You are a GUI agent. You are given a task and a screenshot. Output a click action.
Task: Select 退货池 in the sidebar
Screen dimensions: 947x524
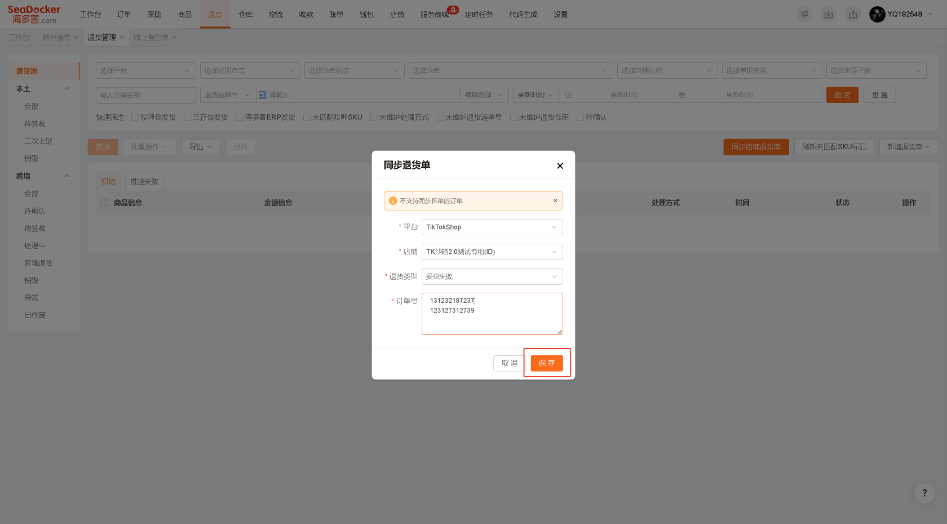[44, 71]
